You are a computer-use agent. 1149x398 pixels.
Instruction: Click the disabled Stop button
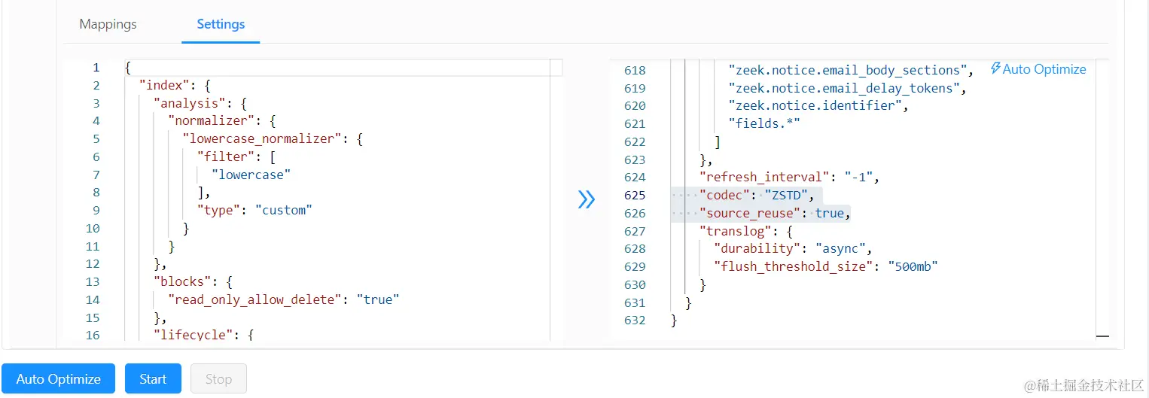pyautogui.click(x=218, y=378)
